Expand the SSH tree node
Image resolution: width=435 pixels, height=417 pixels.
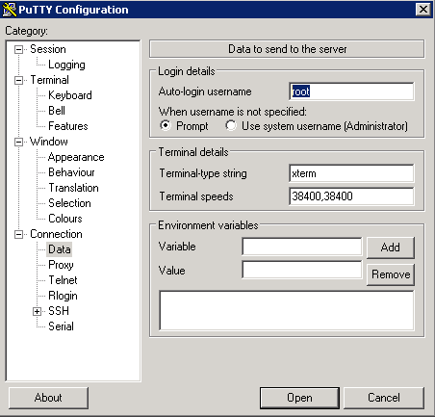pos(37,311)
